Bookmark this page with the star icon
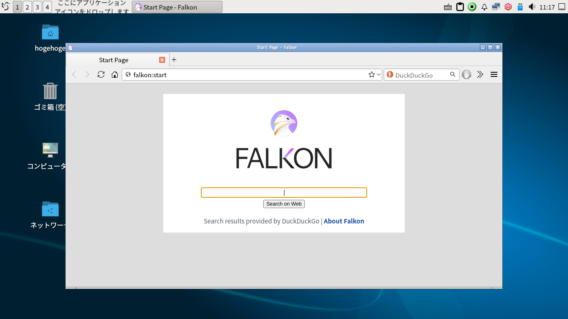This screenshot has height=319, width=568. (x=372, y=75)
